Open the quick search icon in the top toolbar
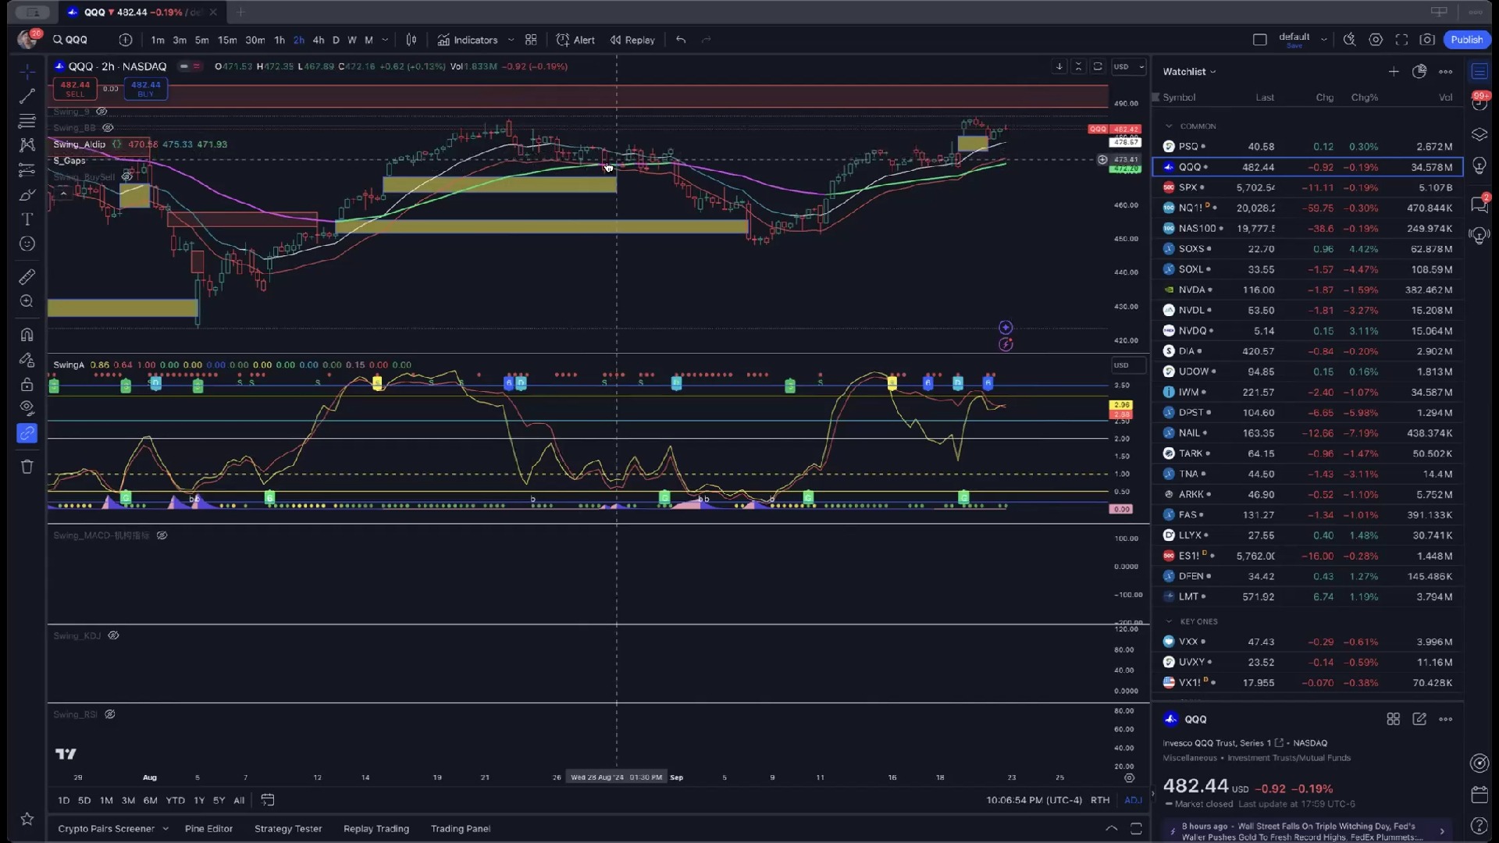 pyautogui.click(x=1349, y=40)
